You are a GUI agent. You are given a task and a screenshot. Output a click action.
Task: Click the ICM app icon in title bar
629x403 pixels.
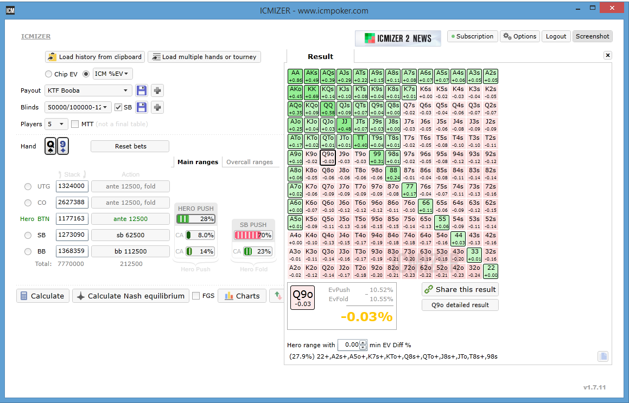coord(10,10)
